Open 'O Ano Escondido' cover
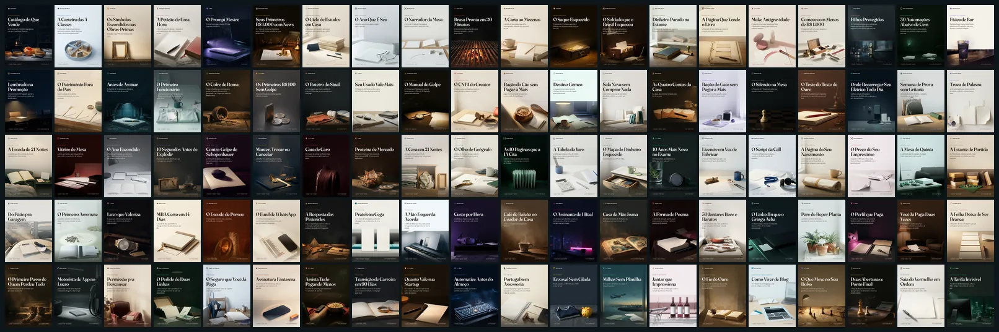This screenshot has height=332, width=999. [127, 166]
